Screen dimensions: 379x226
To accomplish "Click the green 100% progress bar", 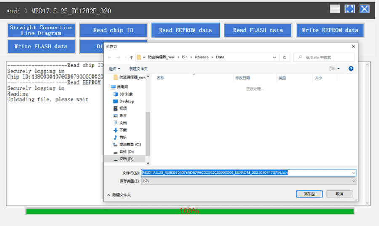I will pos(190,211).
